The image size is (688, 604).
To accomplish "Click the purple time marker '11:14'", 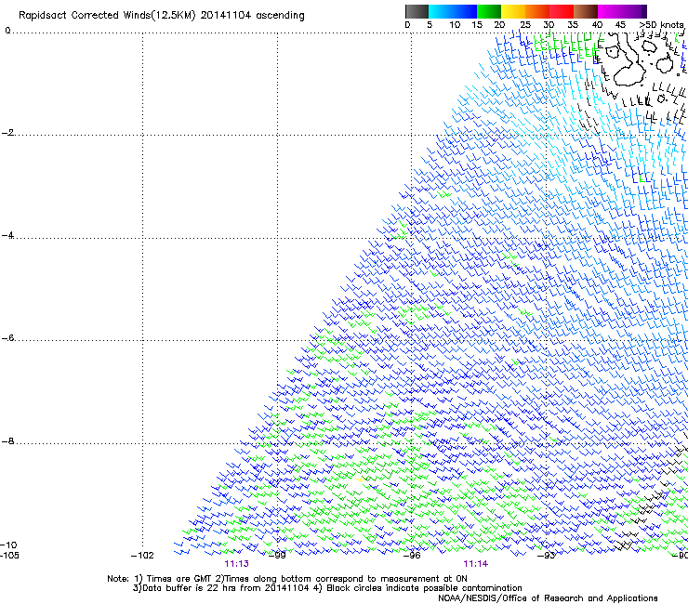I will coord(476,564).
